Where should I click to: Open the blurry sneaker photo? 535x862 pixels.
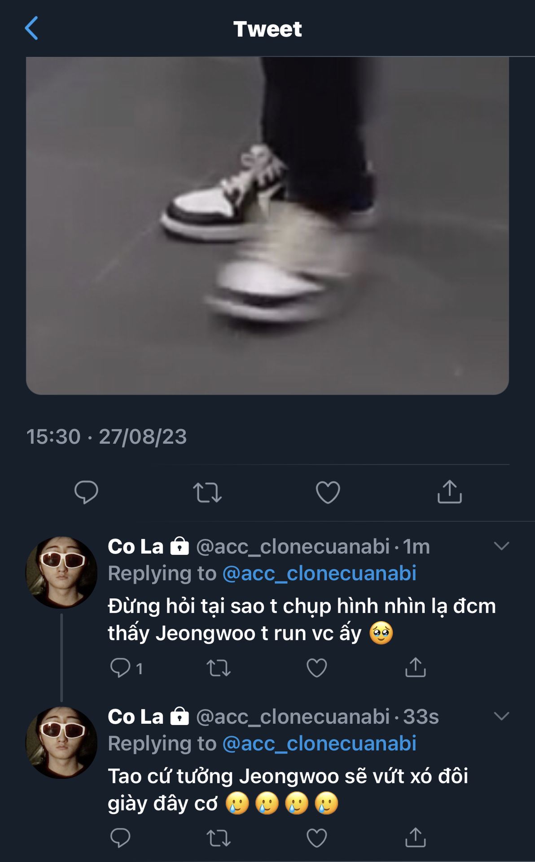point(267,225)
